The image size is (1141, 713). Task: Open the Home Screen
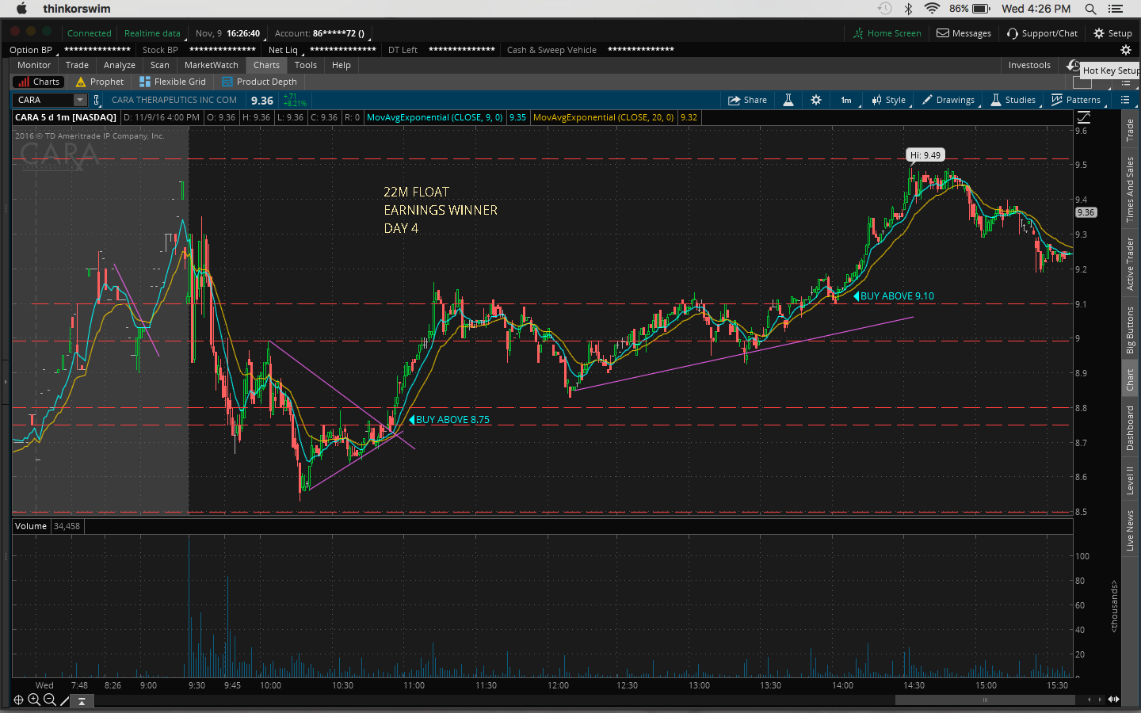(887, 33)
